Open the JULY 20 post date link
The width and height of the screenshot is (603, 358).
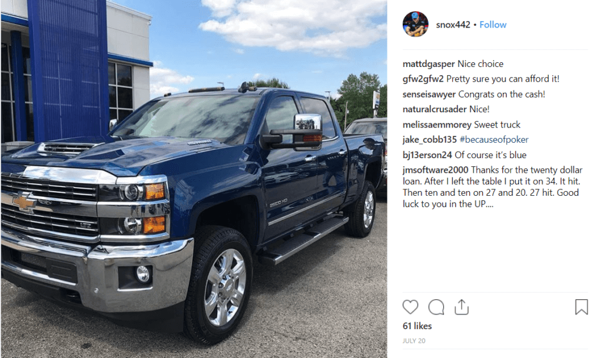click(x=414, y=341)
